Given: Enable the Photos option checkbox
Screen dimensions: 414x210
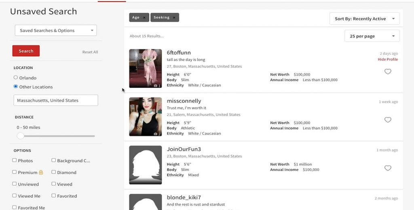Looking at the screenshot, I should point(15,160).
